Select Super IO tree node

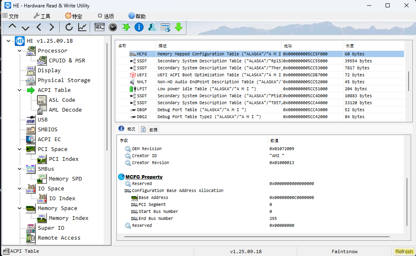tap(51, 228)
